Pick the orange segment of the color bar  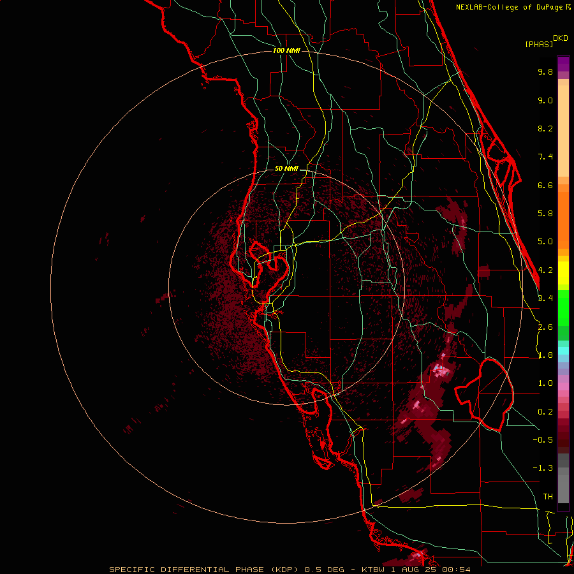point(563,220)
